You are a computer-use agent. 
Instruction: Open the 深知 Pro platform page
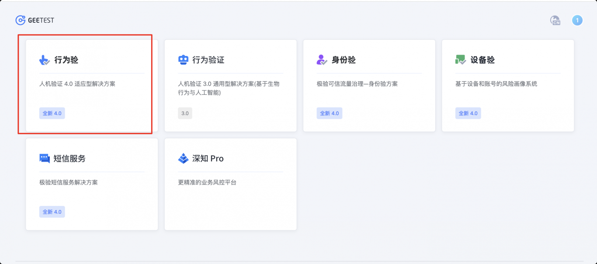230,184
